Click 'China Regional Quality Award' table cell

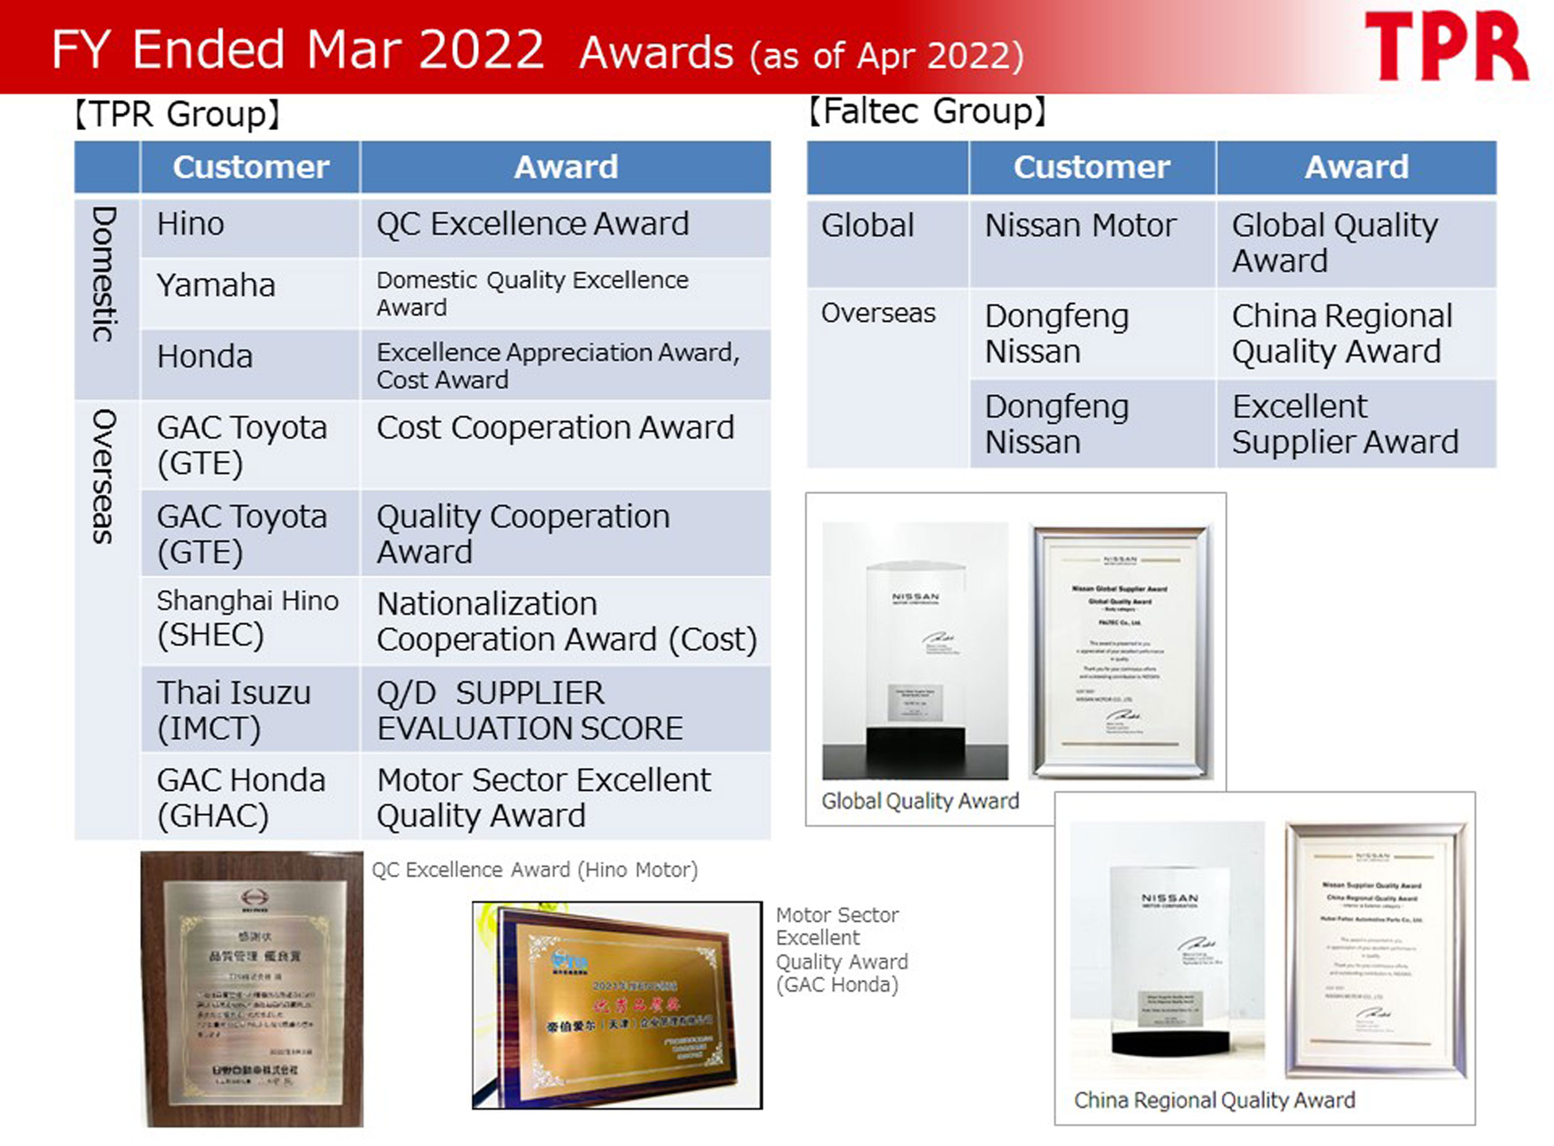tap(1357, 333)
